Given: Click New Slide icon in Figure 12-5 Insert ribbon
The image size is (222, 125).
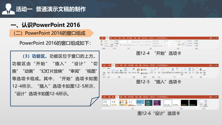Looking at the screenshot, I should tap(104, 69).
